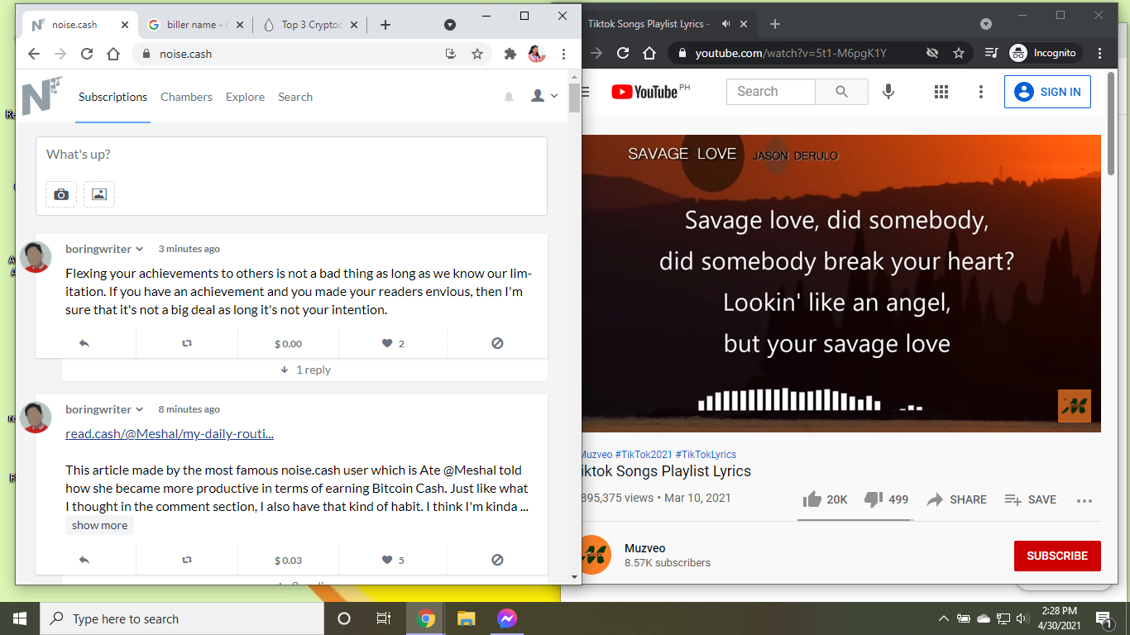Reload the noise.cash page
The width and height of the screenshot is (1130, 635).
(87, 54)
